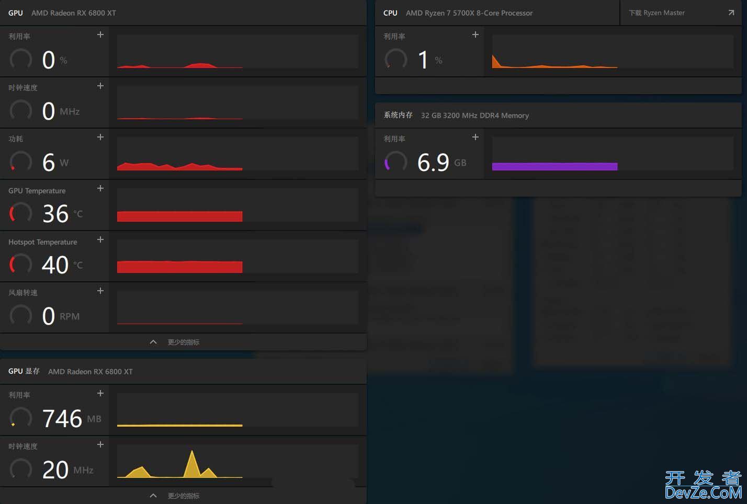The height and width of the screenshot is (504, 747).
Task: Click the plus icon for CPU 利用率
Action: 476,35
